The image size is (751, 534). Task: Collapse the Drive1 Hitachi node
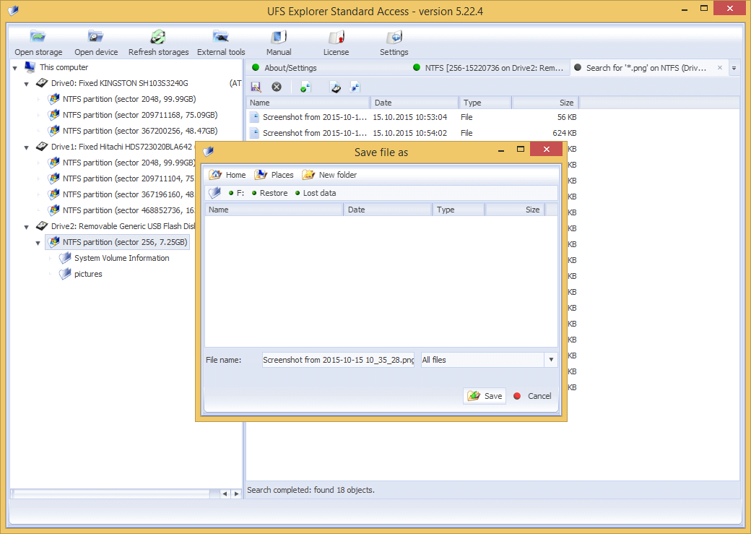click(26, 147)
